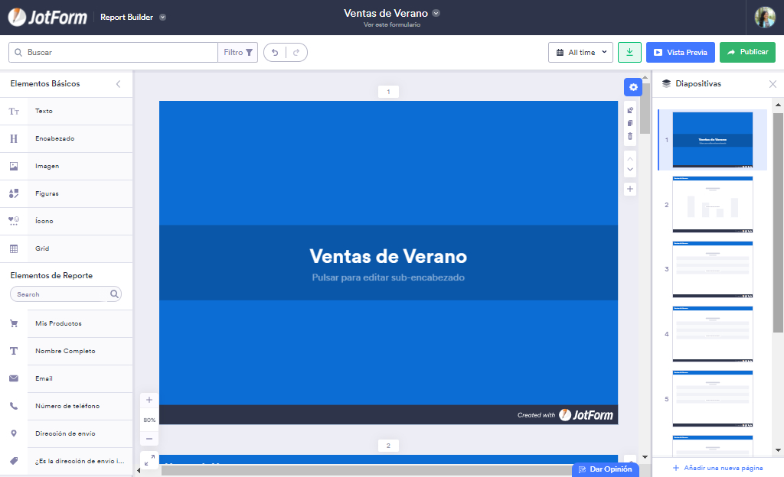Duplicate the current slide

[x=630, y=123]
